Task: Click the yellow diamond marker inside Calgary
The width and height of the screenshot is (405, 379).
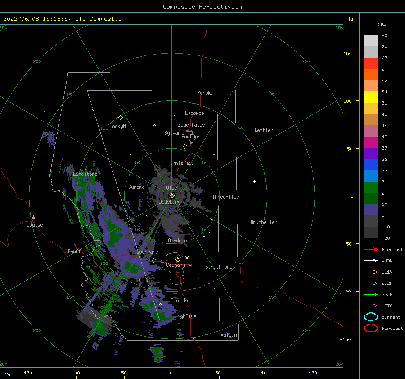Action: click(178, 260)
